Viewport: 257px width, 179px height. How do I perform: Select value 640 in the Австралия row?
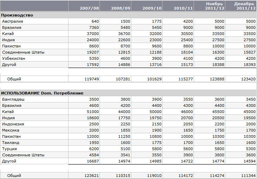(95, 21)
